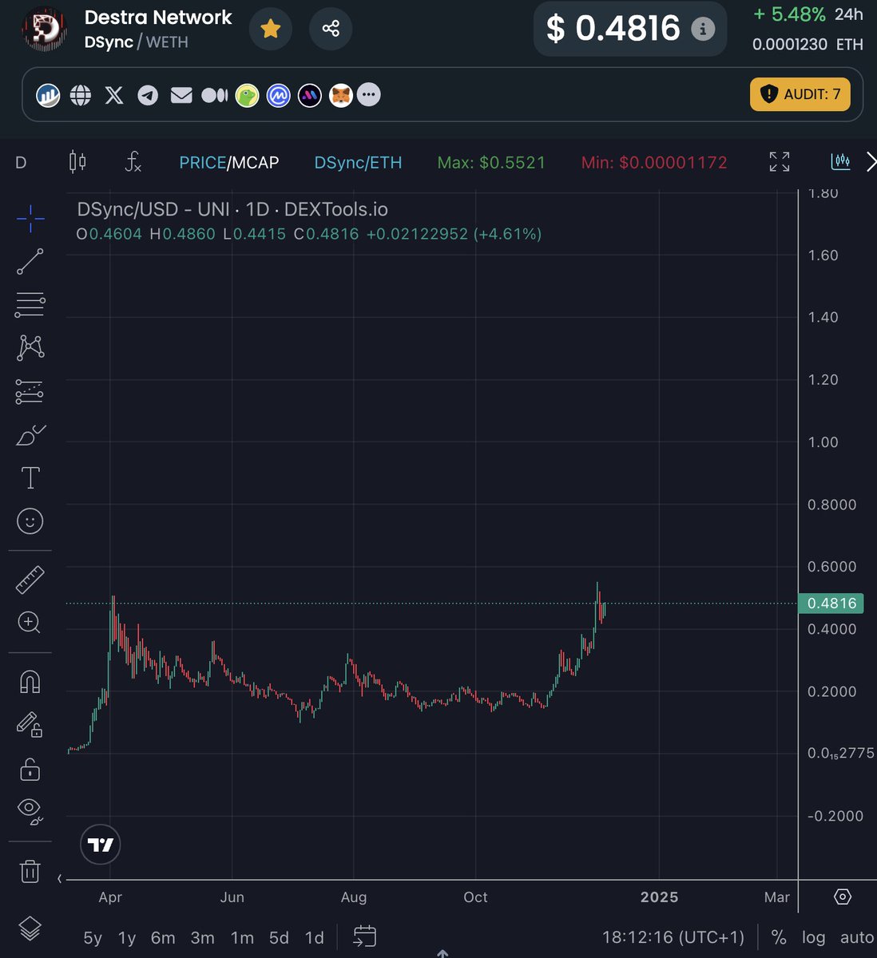Open the object tree layers icon

tap(30, 928)
